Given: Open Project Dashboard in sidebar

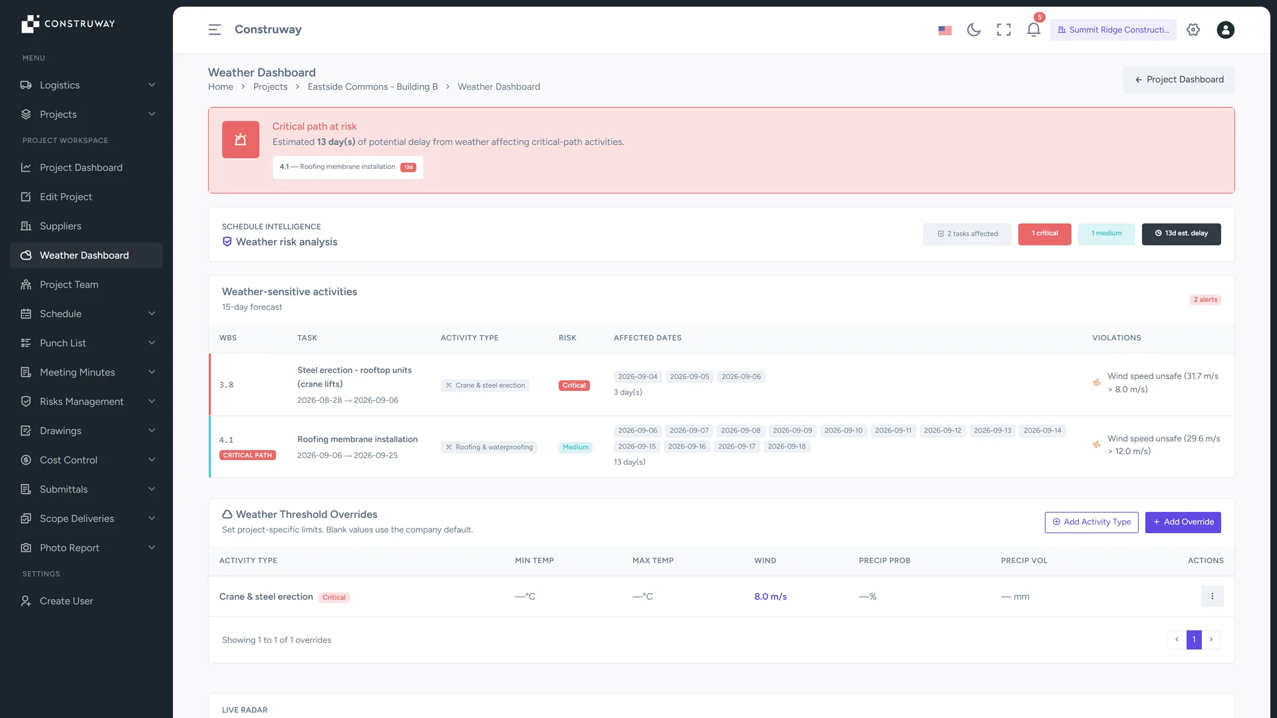Looking at the screenshot, I should [86, 168].
